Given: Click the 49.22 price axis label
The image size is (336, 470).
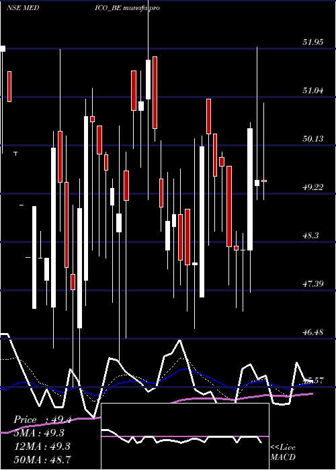Looking at the screenshot, I should 313,187.
